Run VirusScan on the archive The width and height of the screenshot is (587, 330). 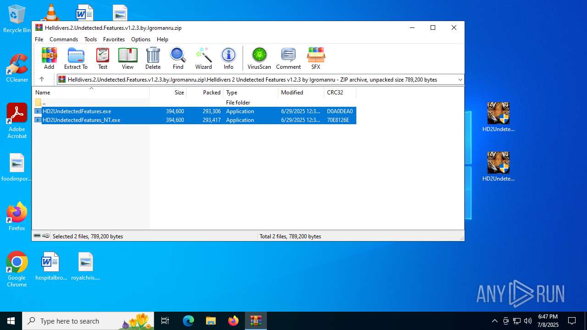pyautogui.click(x=259, y=58)
